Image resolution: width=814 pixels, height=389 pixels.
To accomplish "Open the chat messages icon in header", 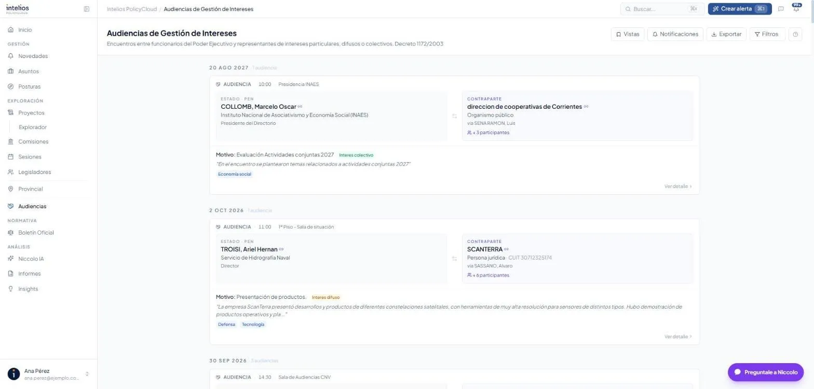I will [x=781, y=9].
